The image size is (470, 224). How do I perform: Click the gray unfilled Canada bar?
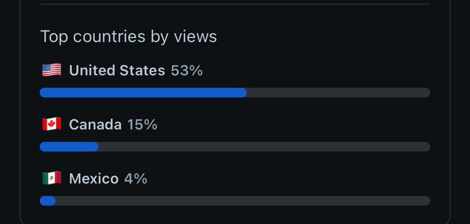coord(264,147)
